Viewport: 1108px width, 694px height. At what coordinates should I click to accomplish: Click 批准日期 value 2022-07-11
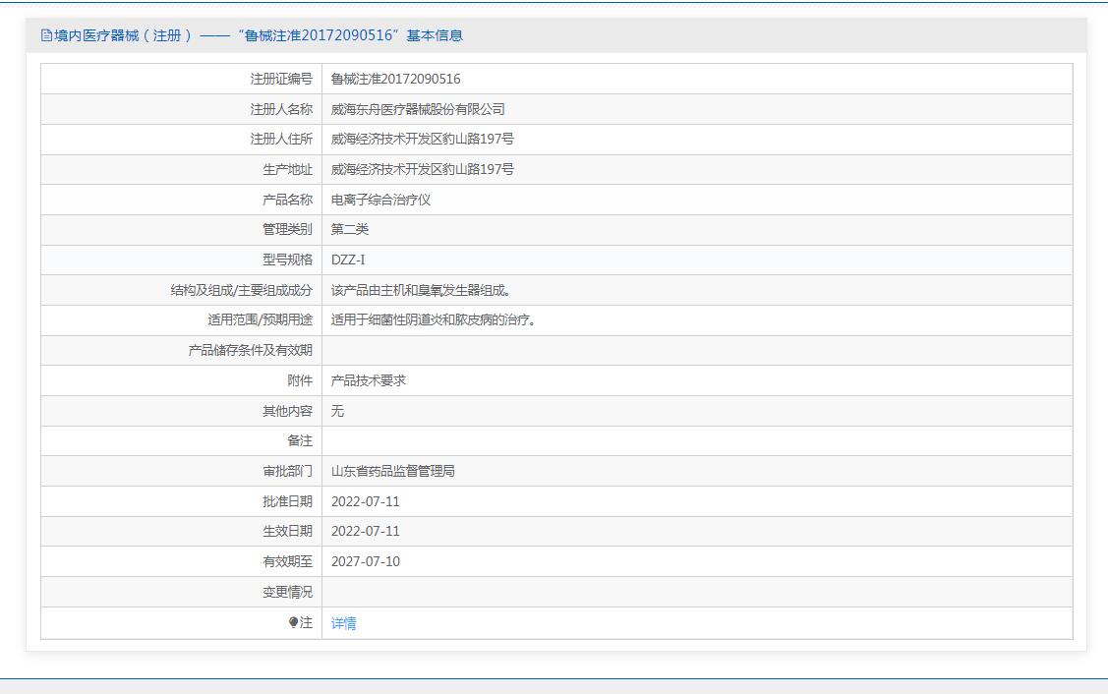[x=366, y=501]
